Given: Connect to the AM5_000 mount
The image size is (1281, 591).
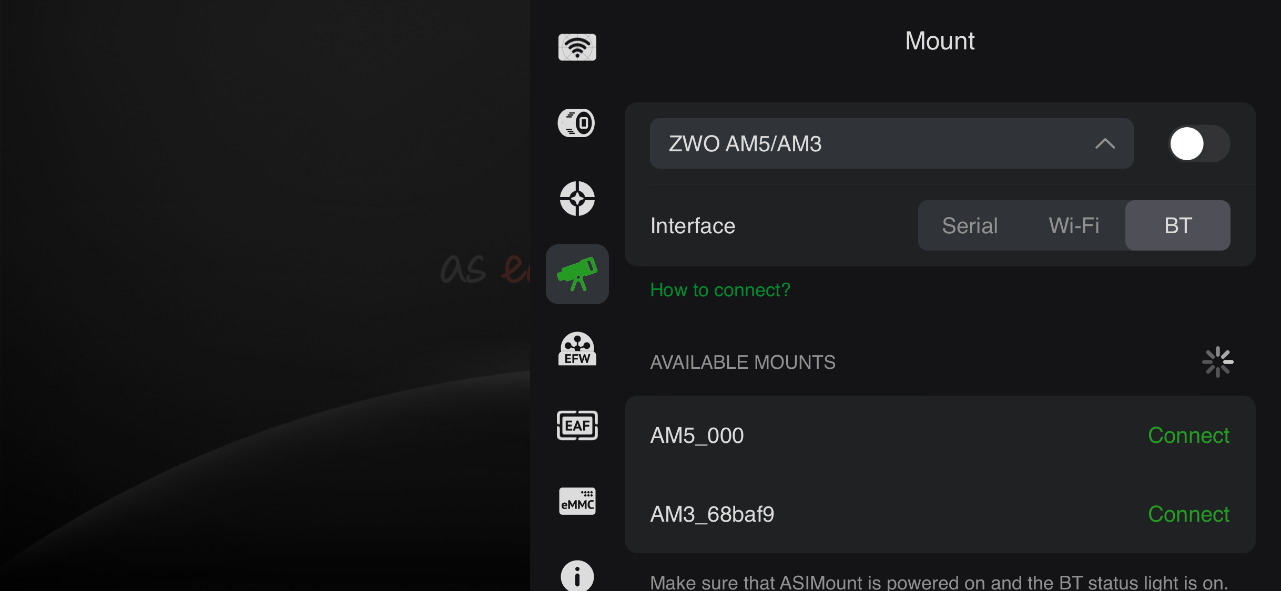Looking at the screenshot, I should pos(1188,436).
